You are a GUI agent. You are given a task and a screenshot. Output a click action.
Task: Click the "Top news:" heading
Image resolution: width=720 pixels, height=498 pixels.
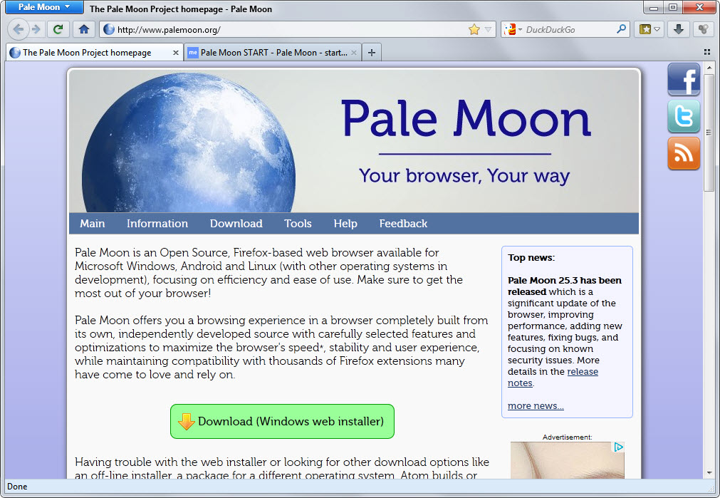click(x=531, y=257)
